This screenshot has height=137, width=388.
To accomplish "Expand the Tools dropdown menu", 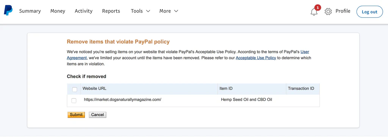I will 140,11.
